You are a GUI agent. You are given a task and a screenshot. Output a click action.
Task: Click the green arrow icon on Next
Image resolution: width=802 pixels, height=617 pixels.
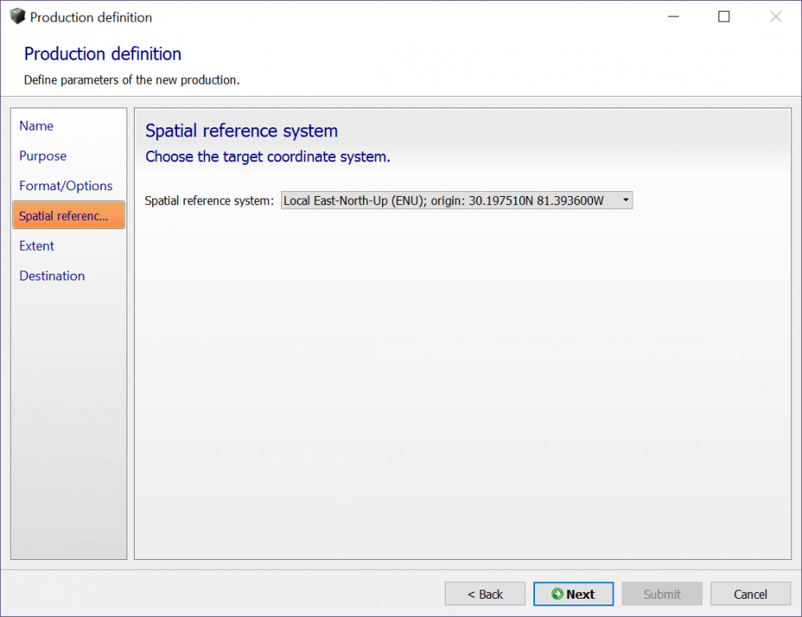coord(557,594)
